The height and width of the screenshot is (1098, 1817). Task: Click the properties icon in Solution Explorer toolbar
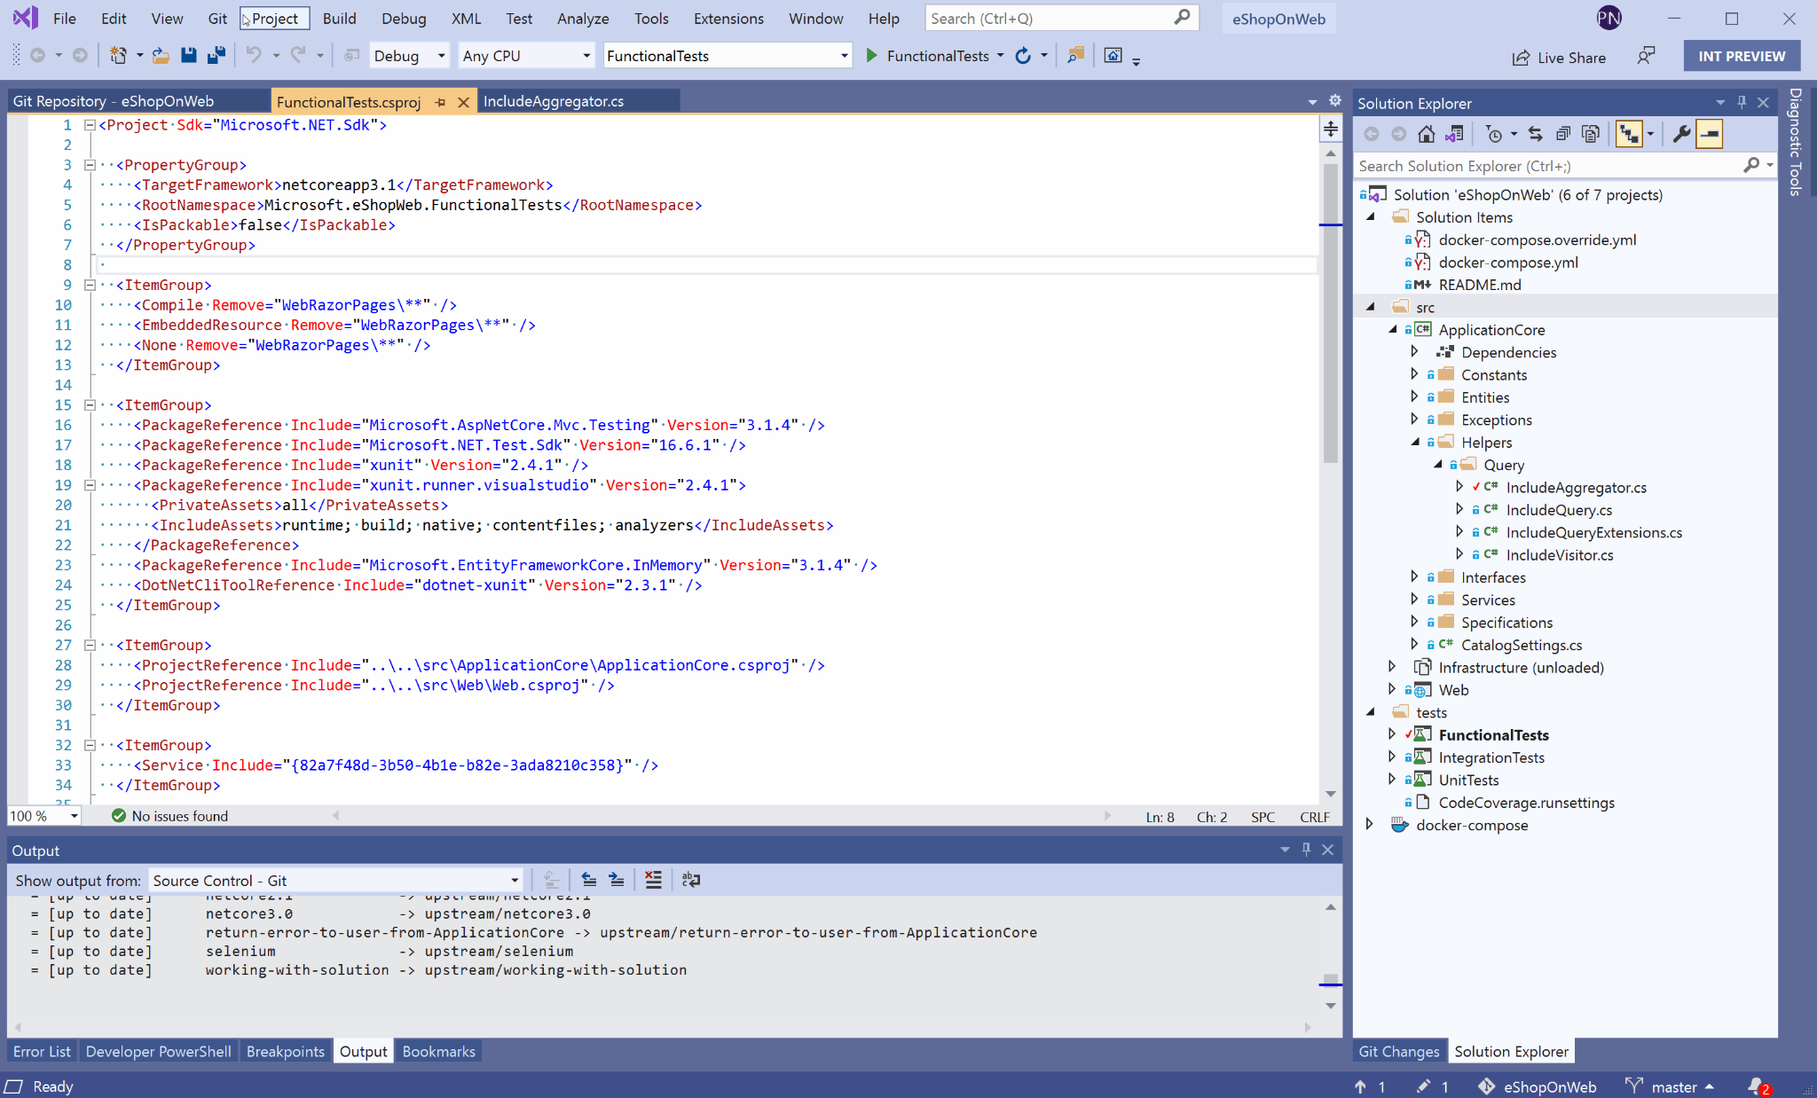point(1683,134)
